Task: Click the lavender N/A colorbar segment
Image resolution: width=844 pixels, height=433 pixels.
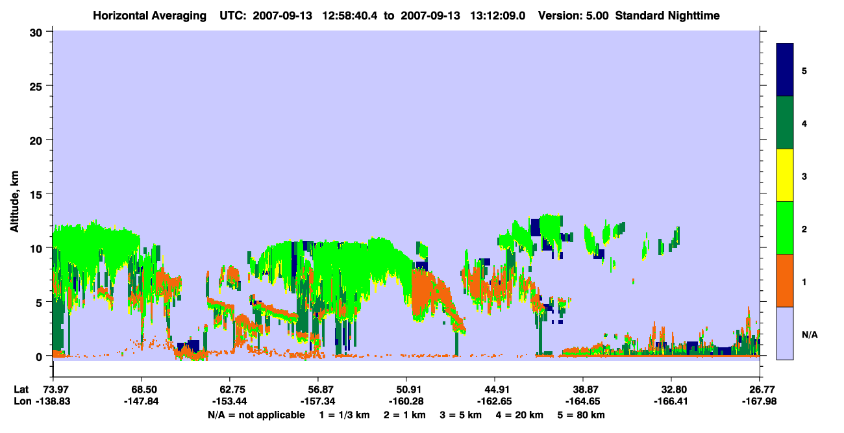Action: [x=785, y=333]
